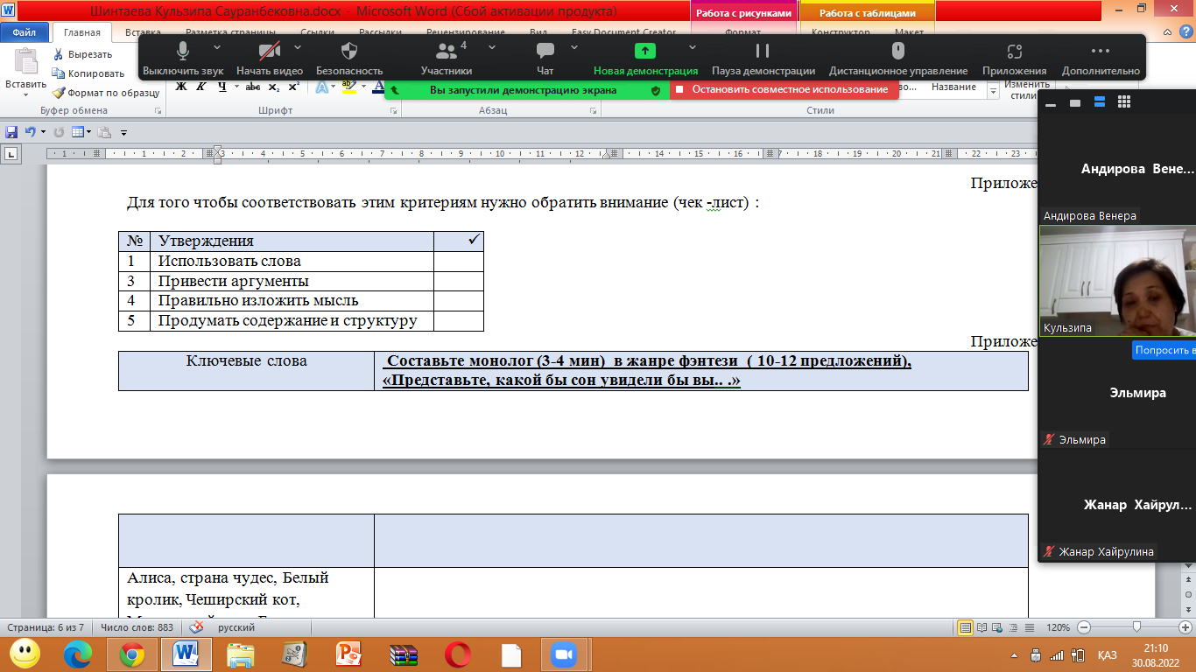Expand video options arrow next to camera
This screenshot has width=1196, height=672.
point(299,47)
